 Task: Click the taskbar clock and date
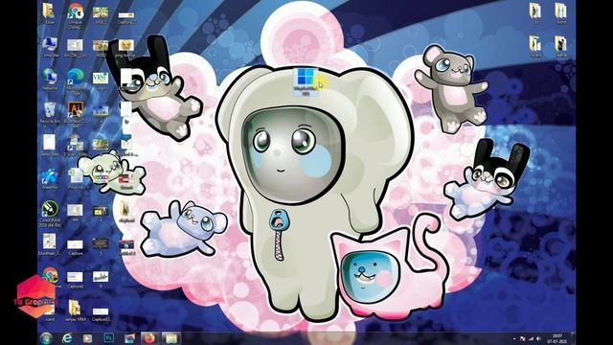click(557, 338)
